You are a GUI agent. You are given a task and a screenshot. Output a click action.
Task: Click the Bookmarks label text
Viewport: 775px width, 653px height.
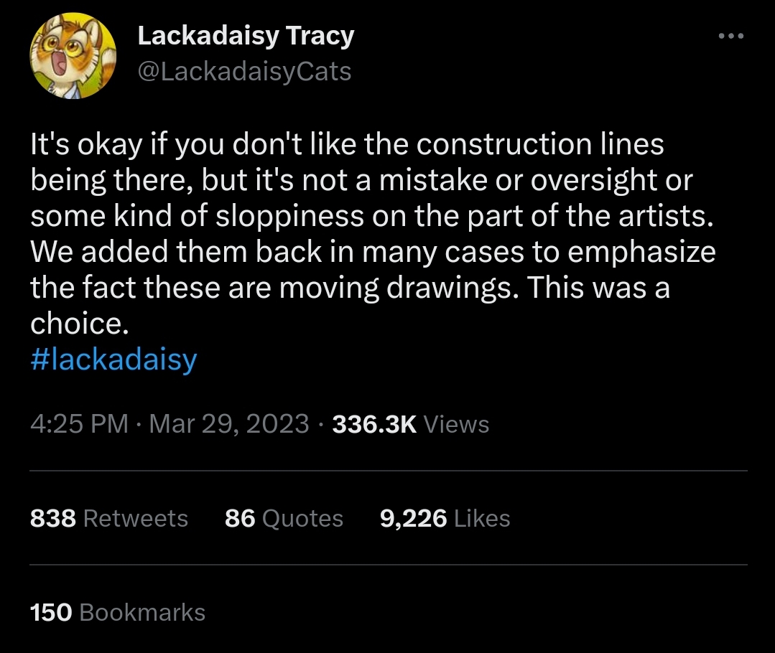[142, 613]
